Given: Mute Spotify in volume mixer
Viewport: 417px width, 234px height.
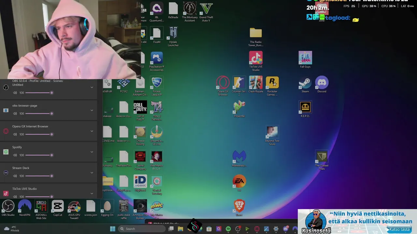Looking at the screenshot, I should pyautogui.click(x=15, y=155).
